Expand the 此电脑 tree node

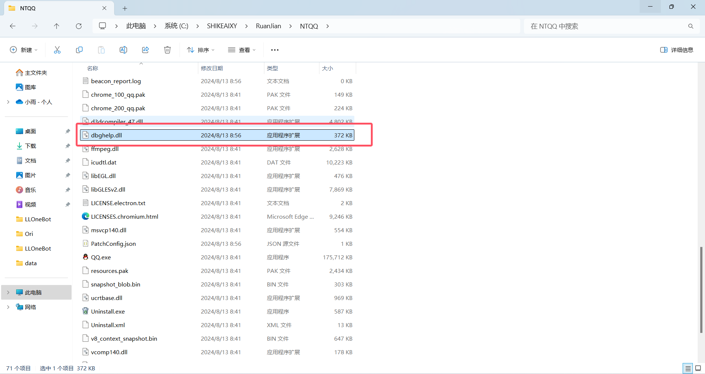tap(8, 292)
